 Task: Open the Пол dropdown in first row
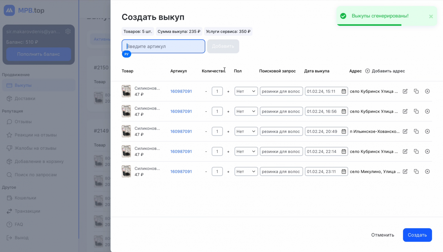click(246, 91)
